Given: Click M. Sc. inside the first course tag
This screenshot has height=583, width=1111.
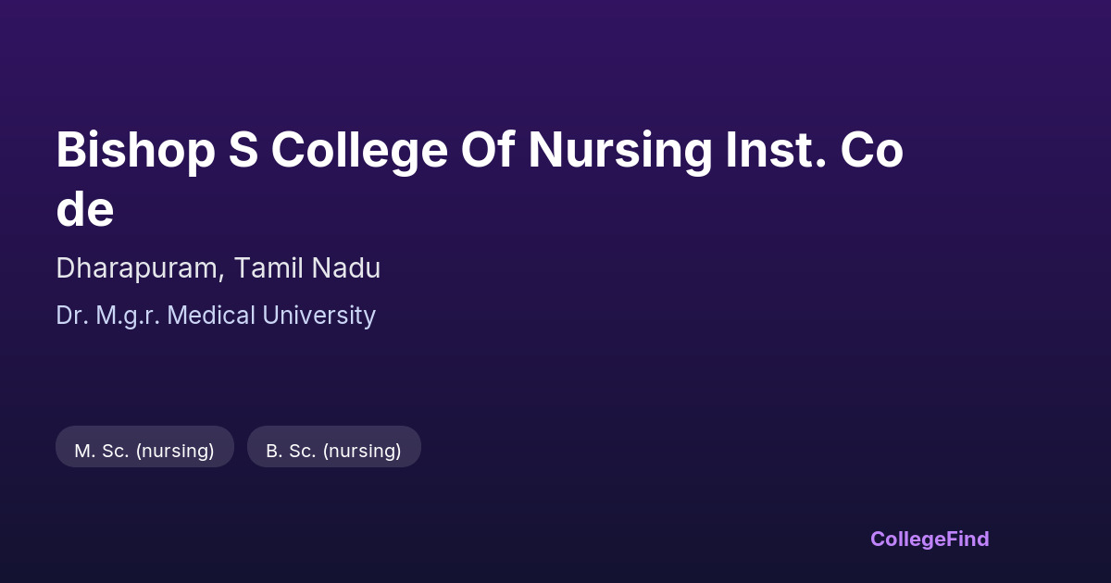Looking at the screenshot, I should [x=101, y=451].
